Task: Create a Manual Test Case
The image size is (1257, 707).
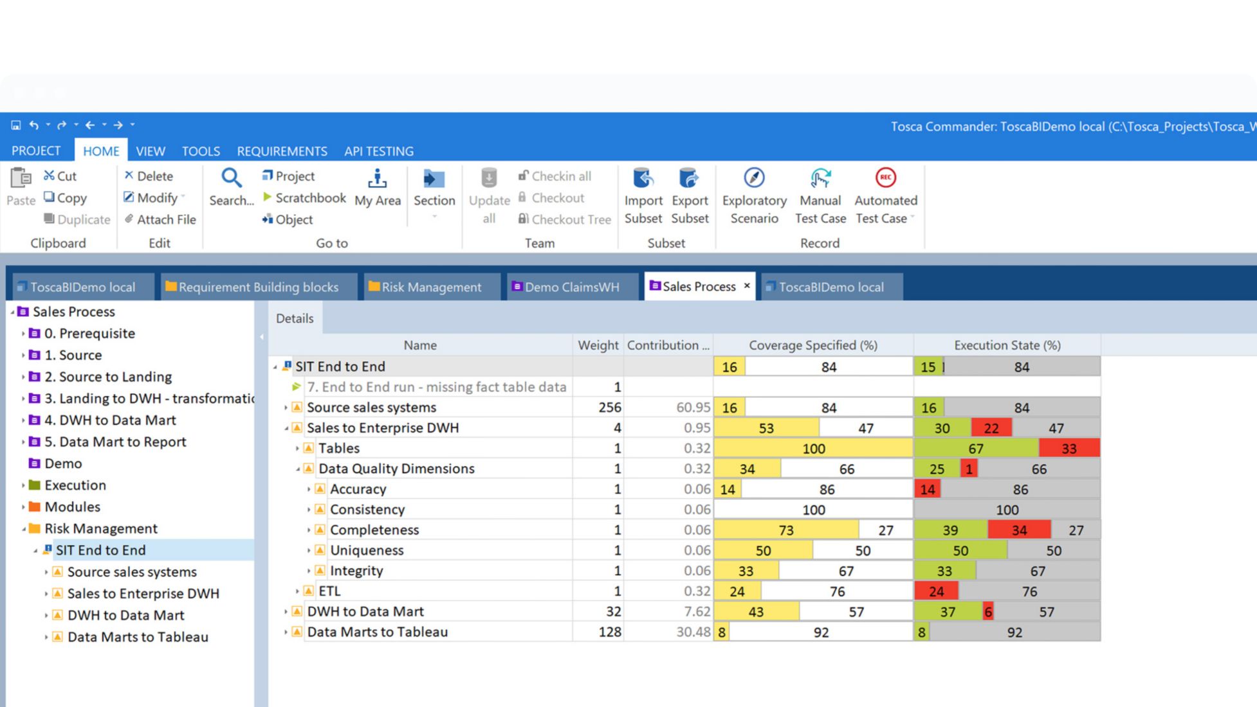Action: click(x=820, y=179)
